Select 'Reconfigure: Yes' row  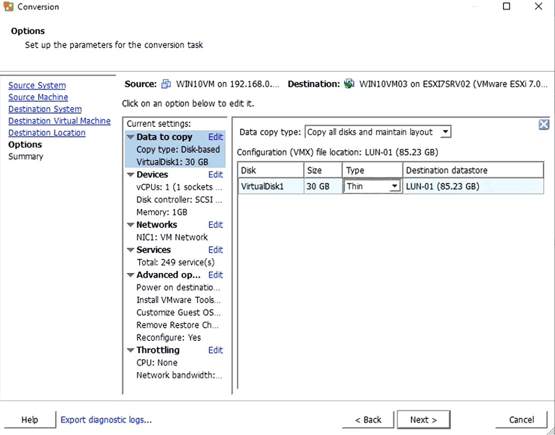(168, 337)
